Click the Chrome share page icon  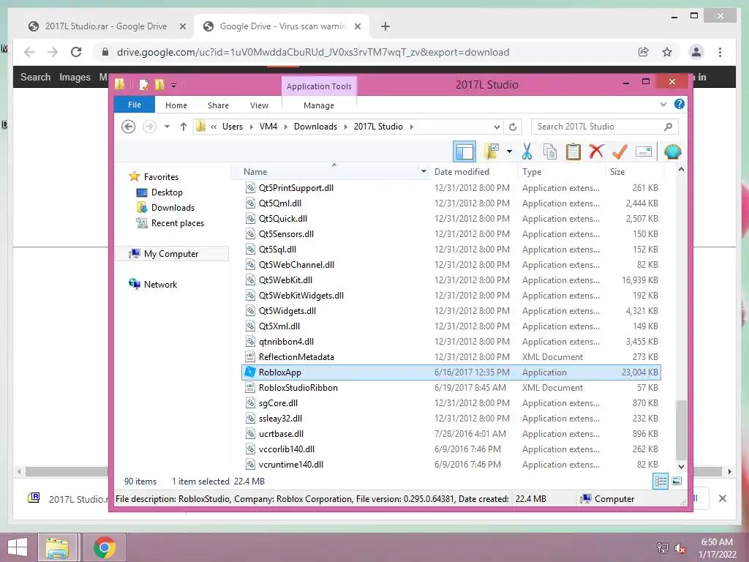(644, 52)
